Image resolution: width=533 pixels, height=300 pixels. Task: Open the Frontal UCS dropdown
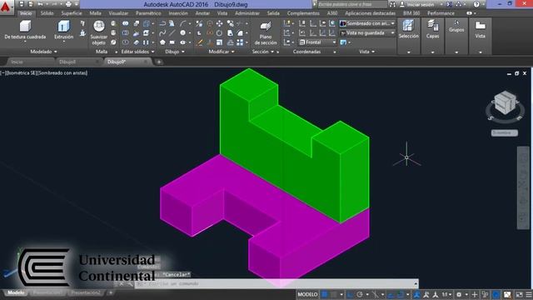[x=317, y=42]
